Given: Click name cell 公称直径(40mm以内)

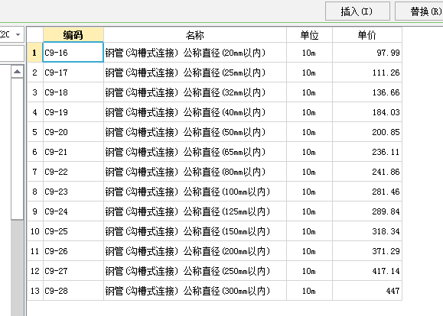Looking at the screenshot, I should point(195,112).
